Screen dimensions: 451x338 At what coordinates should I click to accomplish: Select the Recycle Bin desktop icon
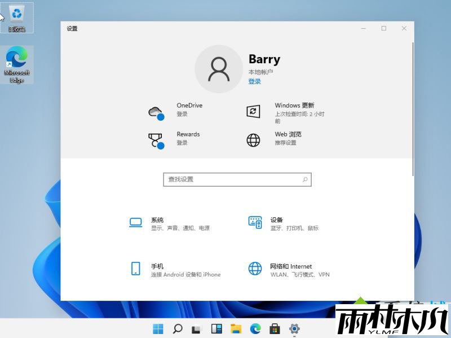click(x=17, y=17)
